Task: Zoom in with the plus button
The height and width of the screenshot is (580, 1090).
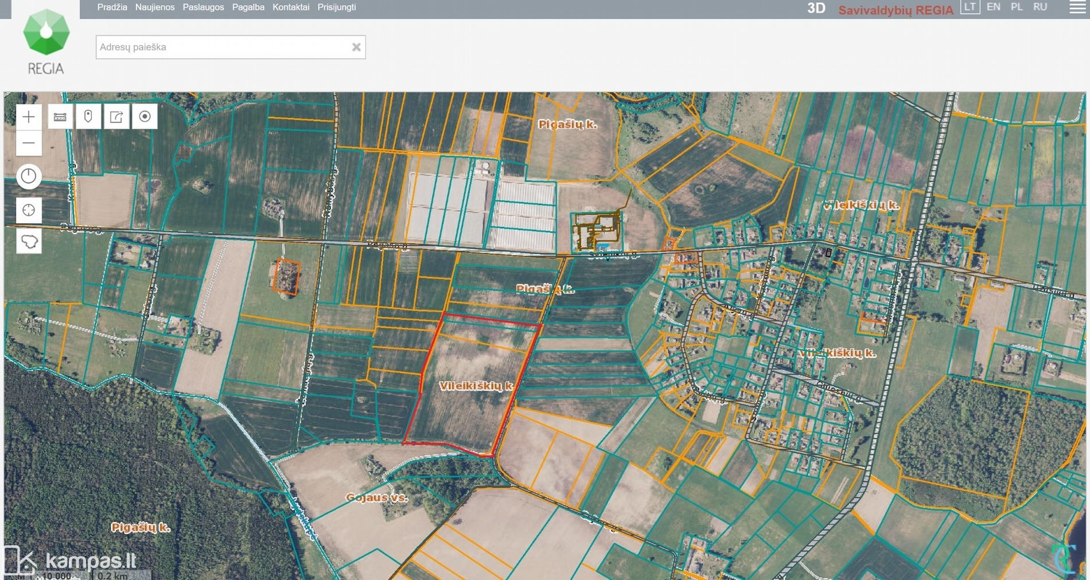Action: (29, 117)
